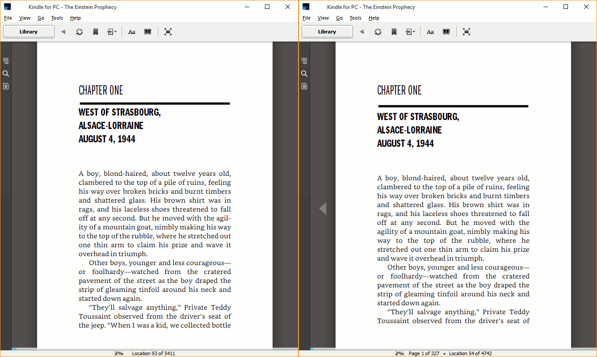Open the search panel in the right window sidebar

304,73
